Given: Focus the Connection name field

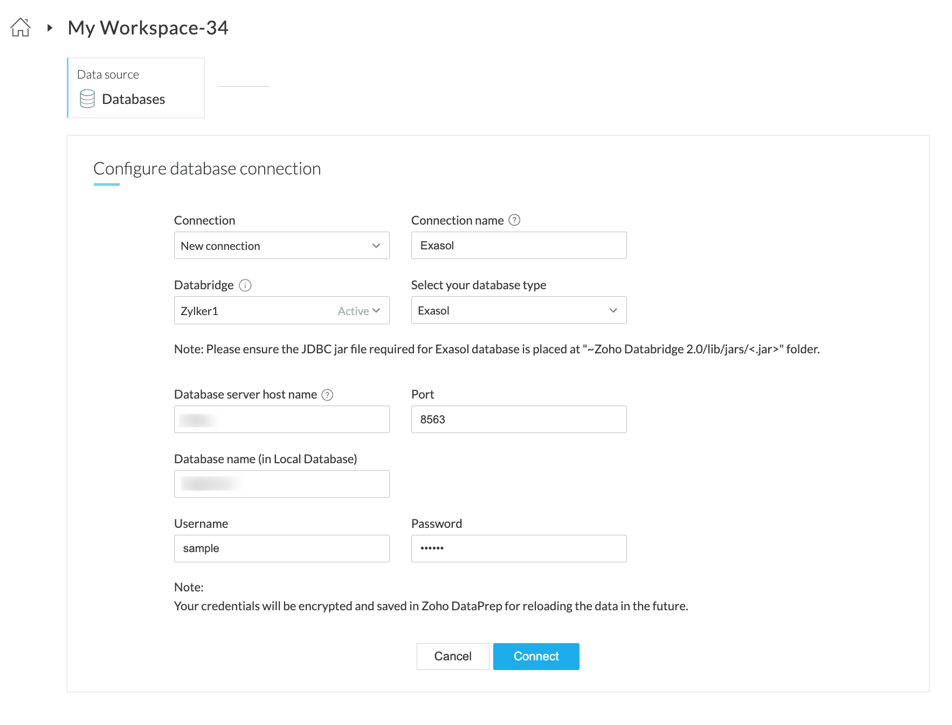Looking at the screenshot, I should click(519, 246).
